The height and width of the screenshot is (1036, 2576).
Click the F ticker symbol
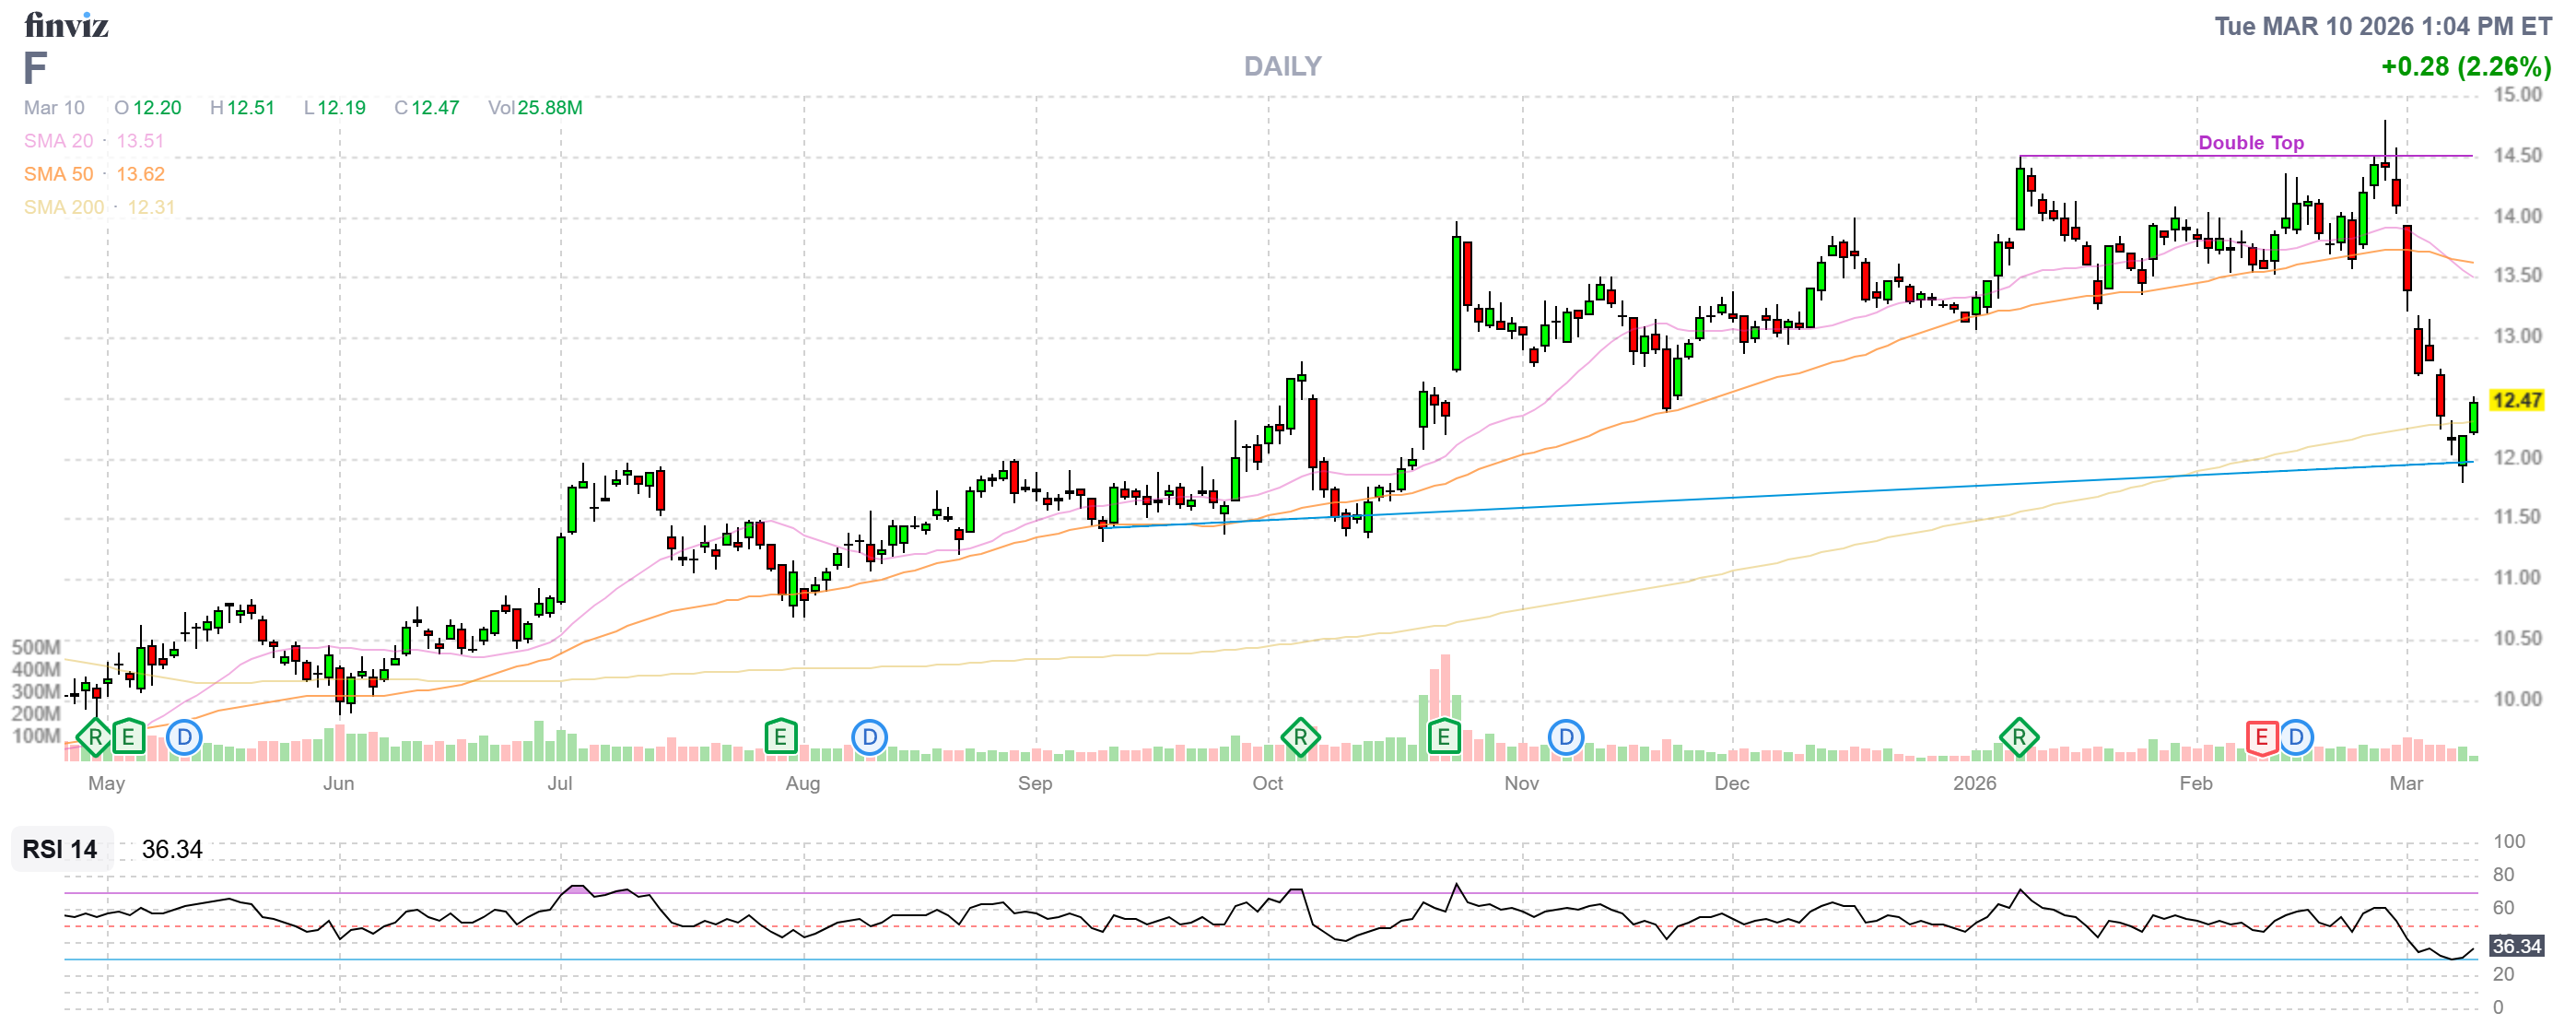(x=35, y=68)
